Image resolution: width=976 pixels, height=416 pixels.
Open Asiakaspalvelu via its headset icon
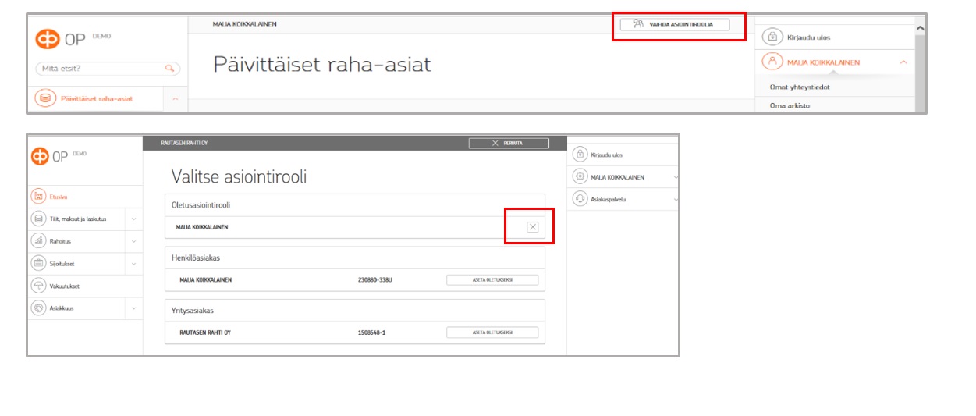580,199
